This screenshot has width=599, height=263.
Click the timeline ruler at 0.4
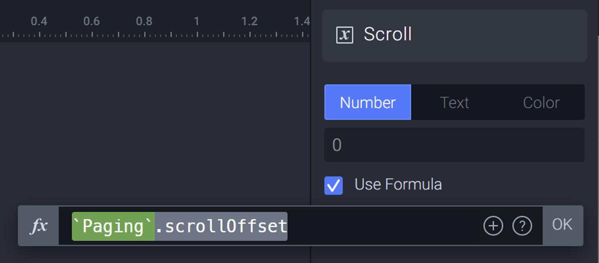[39, 21]
